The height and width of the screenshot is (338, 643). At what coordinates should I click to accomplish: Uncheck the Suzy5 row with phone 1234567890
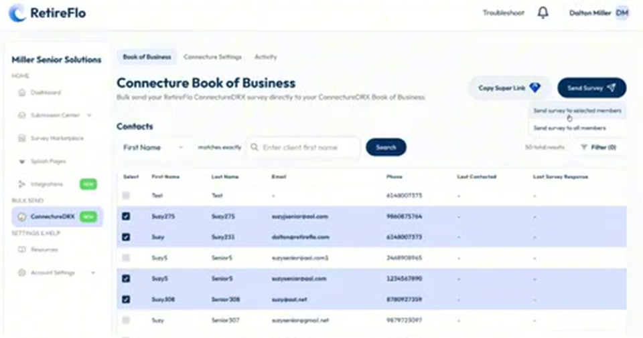[x=126, y=279]
